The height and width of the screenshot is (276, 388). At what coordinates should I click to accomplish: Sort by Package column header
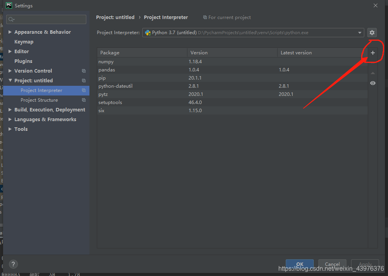[142, 53]
